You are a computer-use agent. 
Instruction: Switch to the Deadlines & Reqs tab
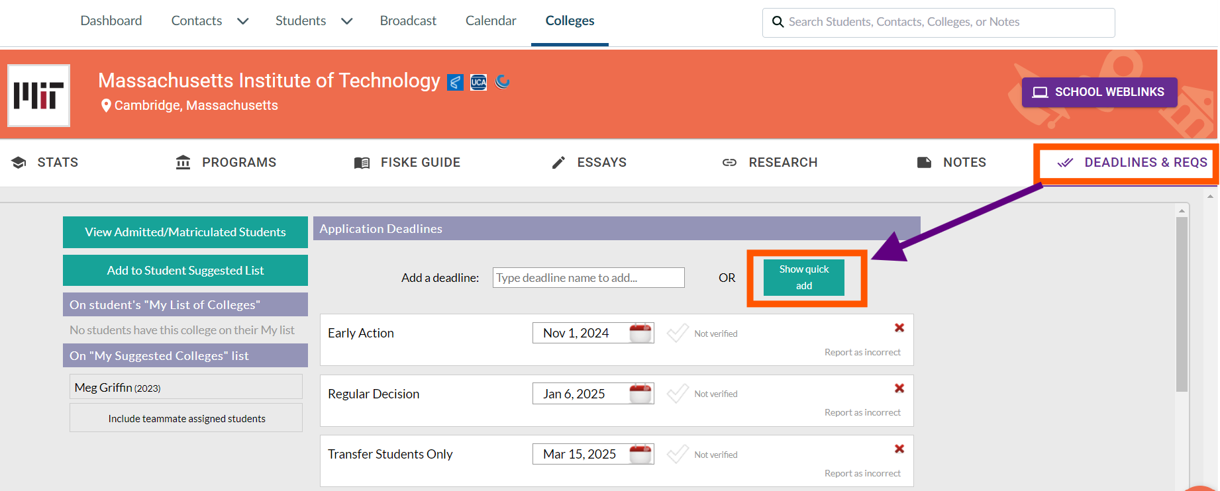coord(1133,162)
